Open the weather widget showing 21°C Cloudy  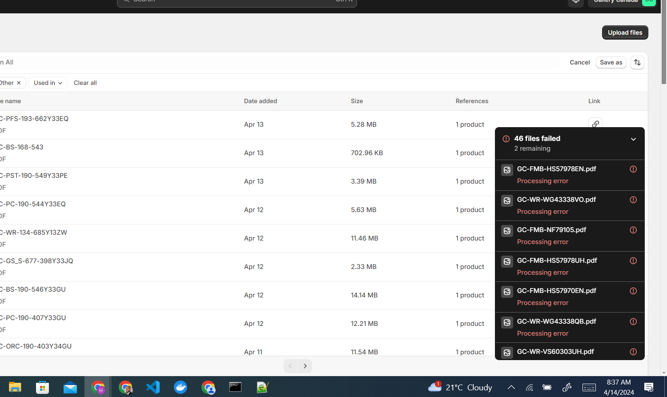460,387
